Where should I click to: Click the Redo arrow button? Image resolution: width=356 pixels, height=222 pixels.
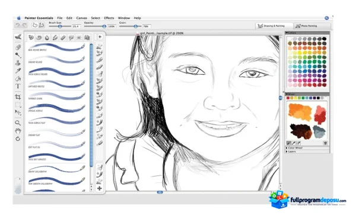[x=24, y=25]
